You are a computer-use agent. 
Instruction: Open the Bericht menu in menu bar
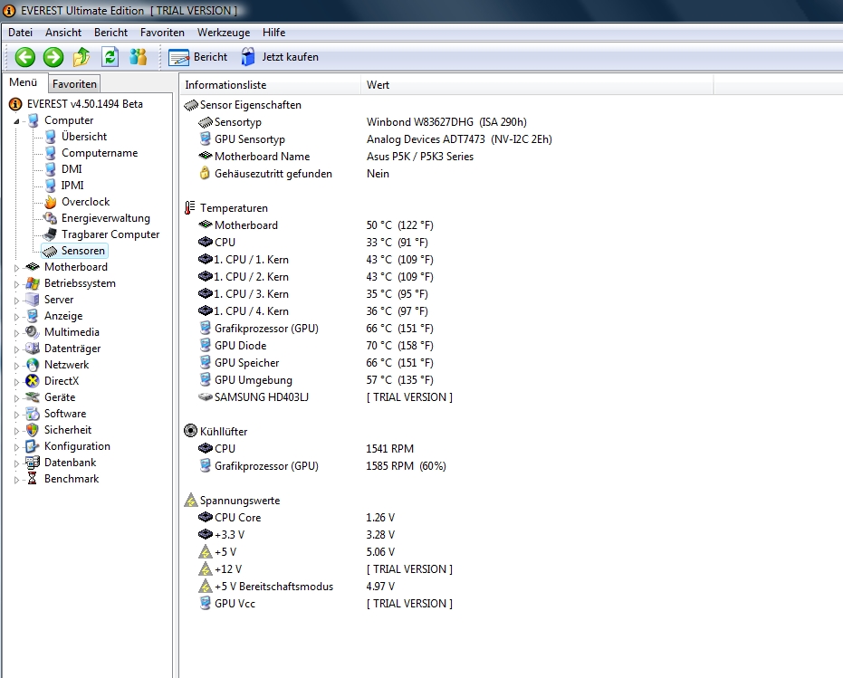(x=110, y=33)
